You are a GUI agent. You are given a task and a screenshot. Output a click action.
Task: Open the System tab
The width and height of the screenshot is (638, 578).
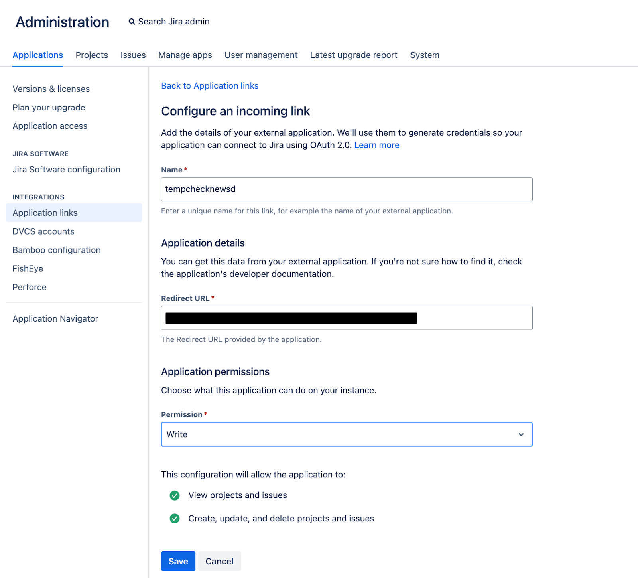click(x=424, y=55)
